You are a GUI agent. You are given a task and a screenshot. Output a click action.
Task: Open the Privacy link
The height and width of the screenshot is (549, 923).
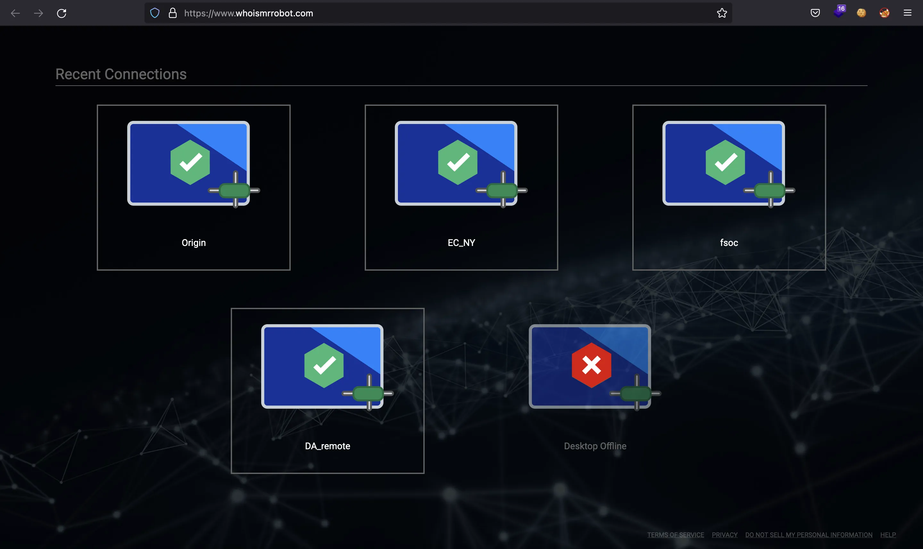pos(725,535)
